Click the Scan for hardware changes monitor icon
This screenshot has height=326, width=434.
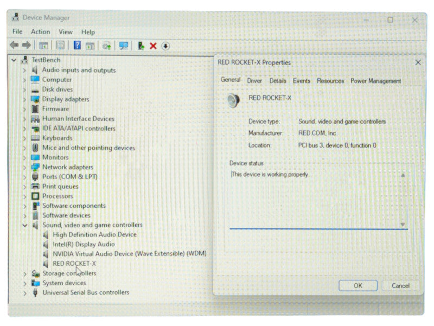click(x=124, y=46)
